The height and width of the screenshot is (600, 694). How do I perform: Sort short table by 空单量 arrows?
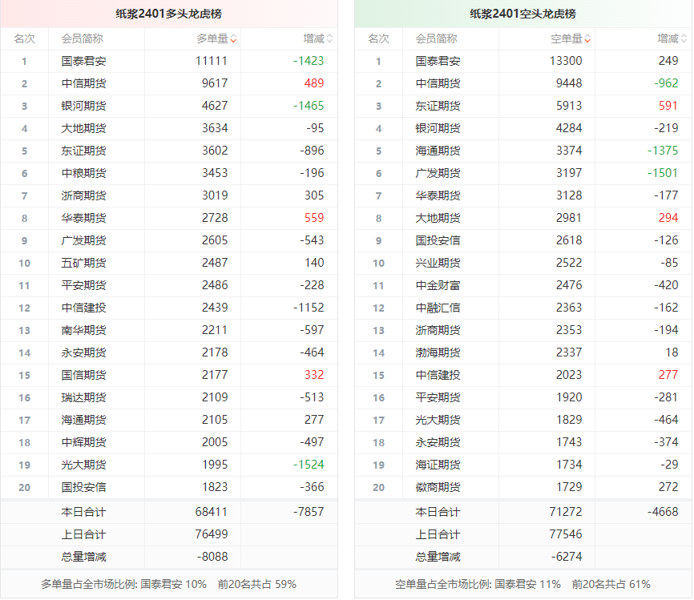pyautogui.click(x=587, y=39)
